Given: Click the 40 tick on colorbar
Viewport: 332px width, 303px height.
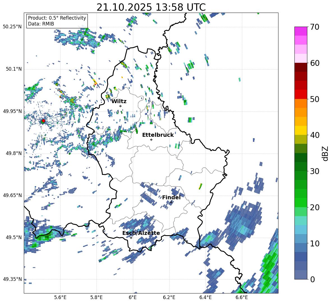Looking at the screenshot, I should (x=315, y=135).
